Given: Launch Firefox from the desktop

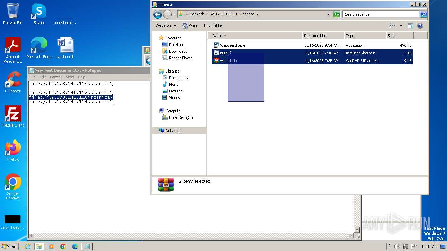Looking at the screenshot, I should click(13, 150).
